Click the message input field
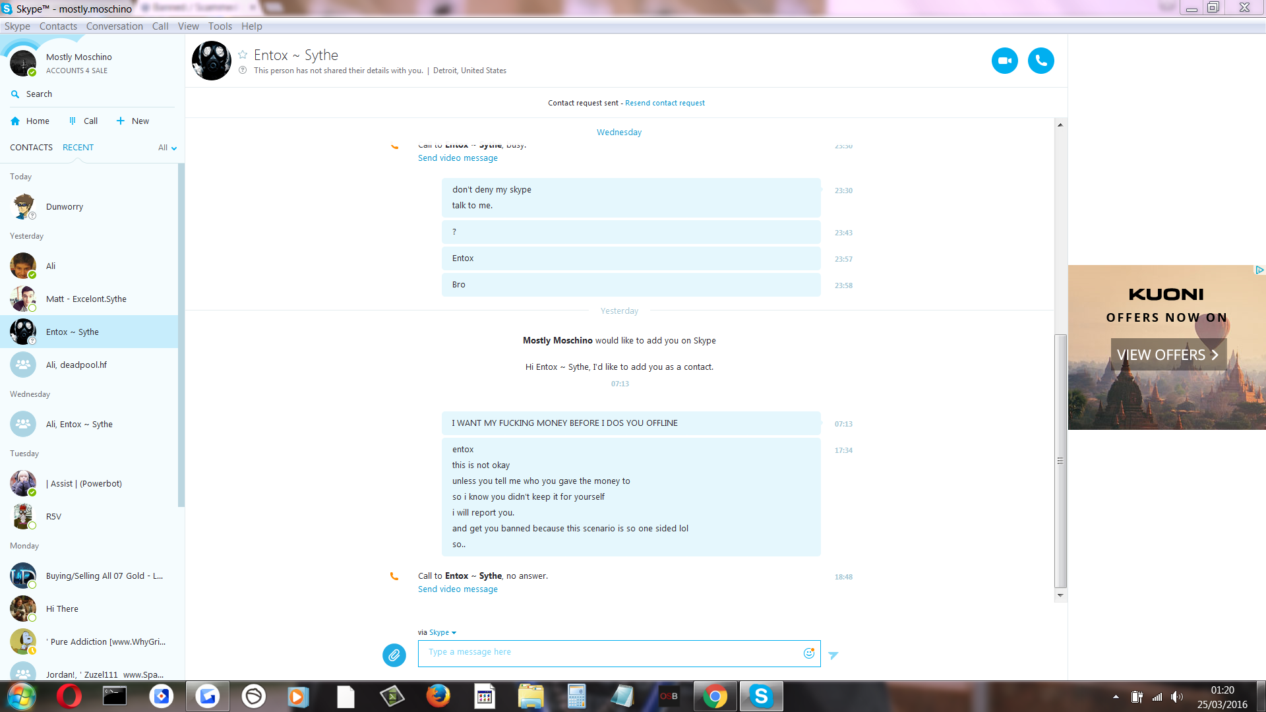 (x=610, y=653)
